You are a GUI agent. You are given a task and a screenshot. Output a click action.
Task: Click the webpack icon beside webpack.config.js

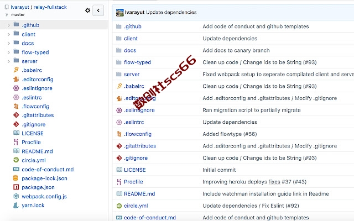point(16,196)
